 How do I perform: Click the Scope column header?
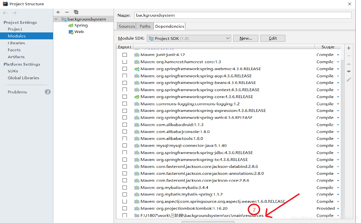(328, 47)
